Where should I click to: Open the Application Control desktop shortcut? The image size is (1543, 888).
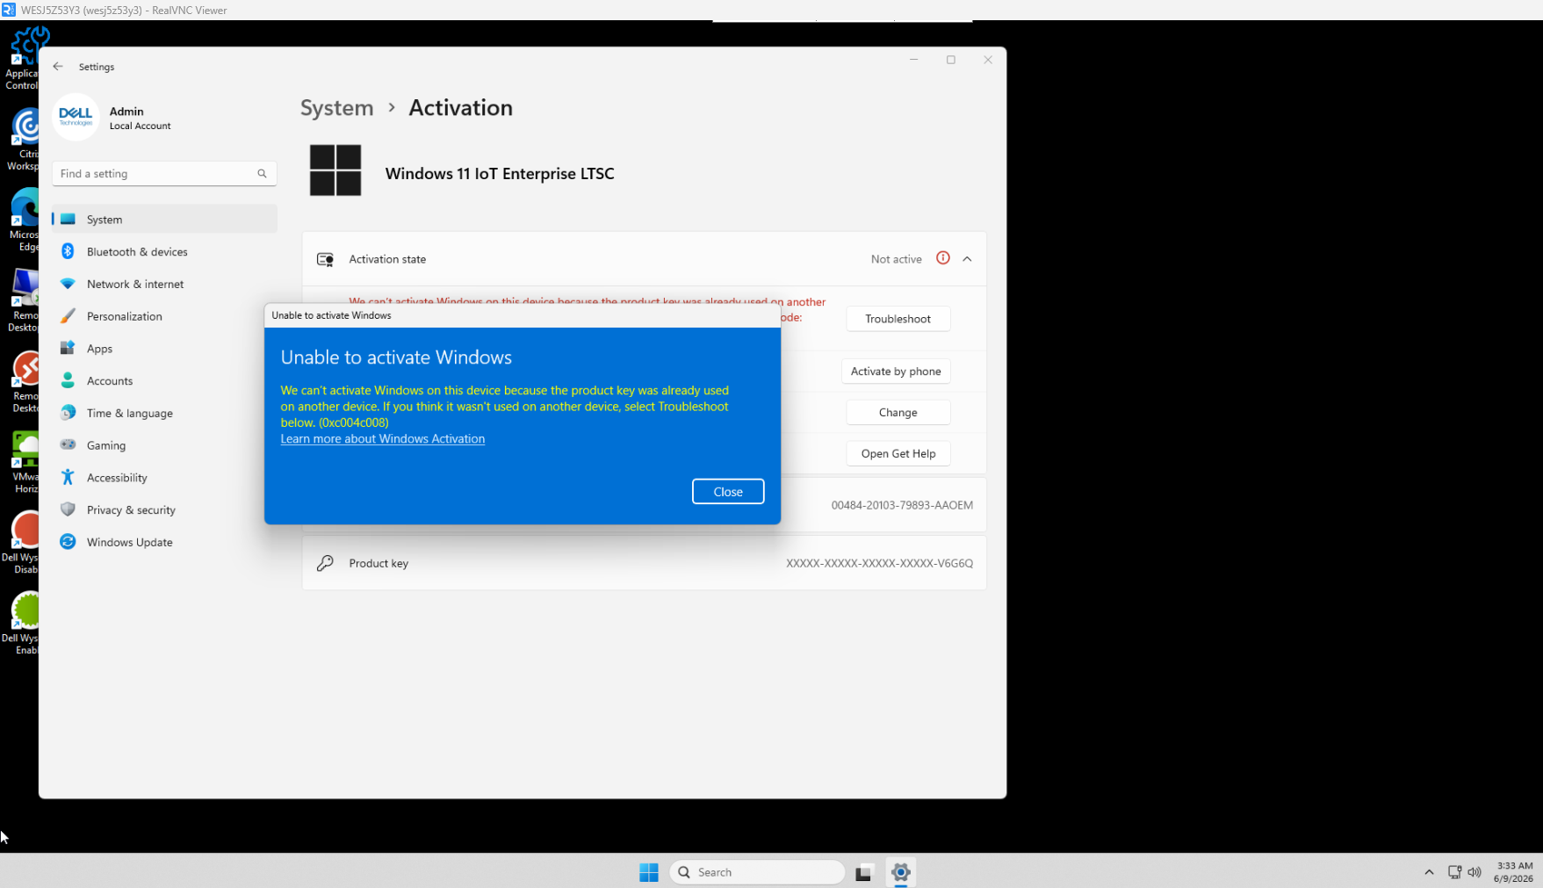tap(23, 58)
